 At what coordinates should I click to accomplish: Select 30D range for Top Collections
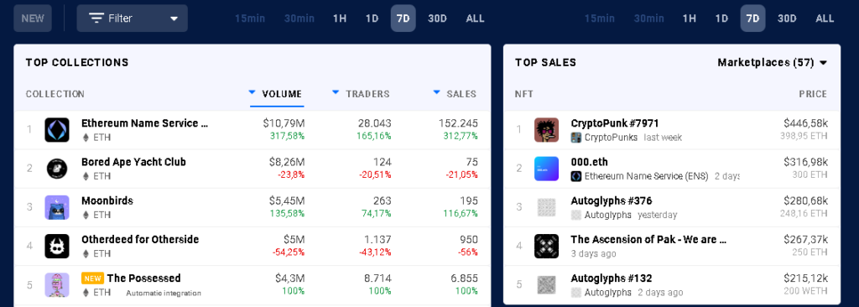(x=437, y=18)
